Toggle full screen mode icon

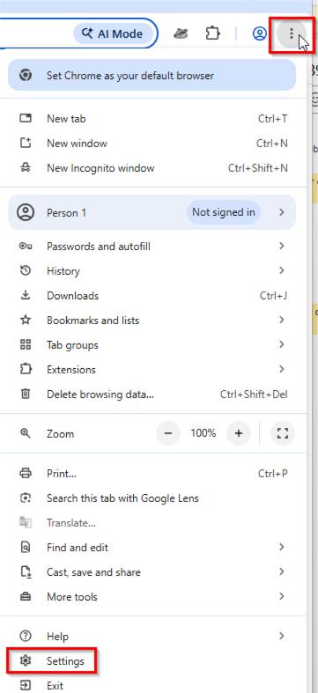click(283, 433)
